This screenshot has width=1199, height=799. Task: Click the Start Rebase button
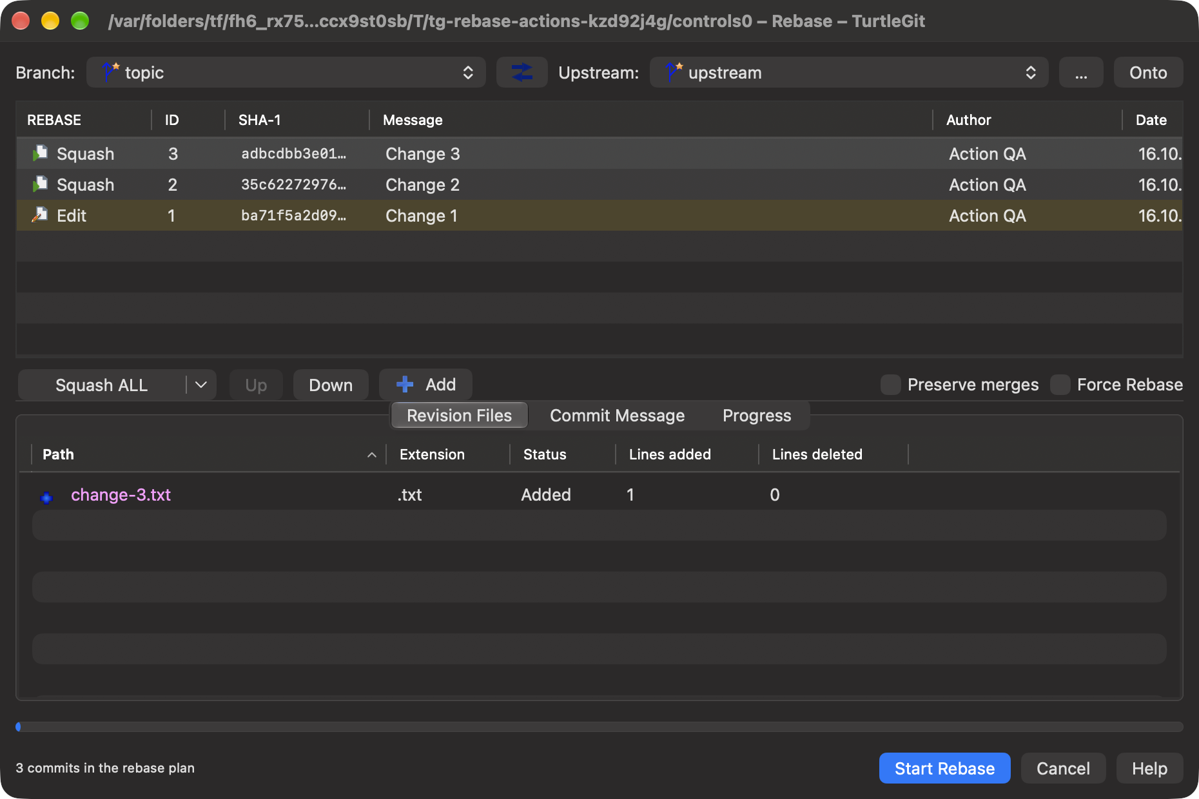pos(945,768)
